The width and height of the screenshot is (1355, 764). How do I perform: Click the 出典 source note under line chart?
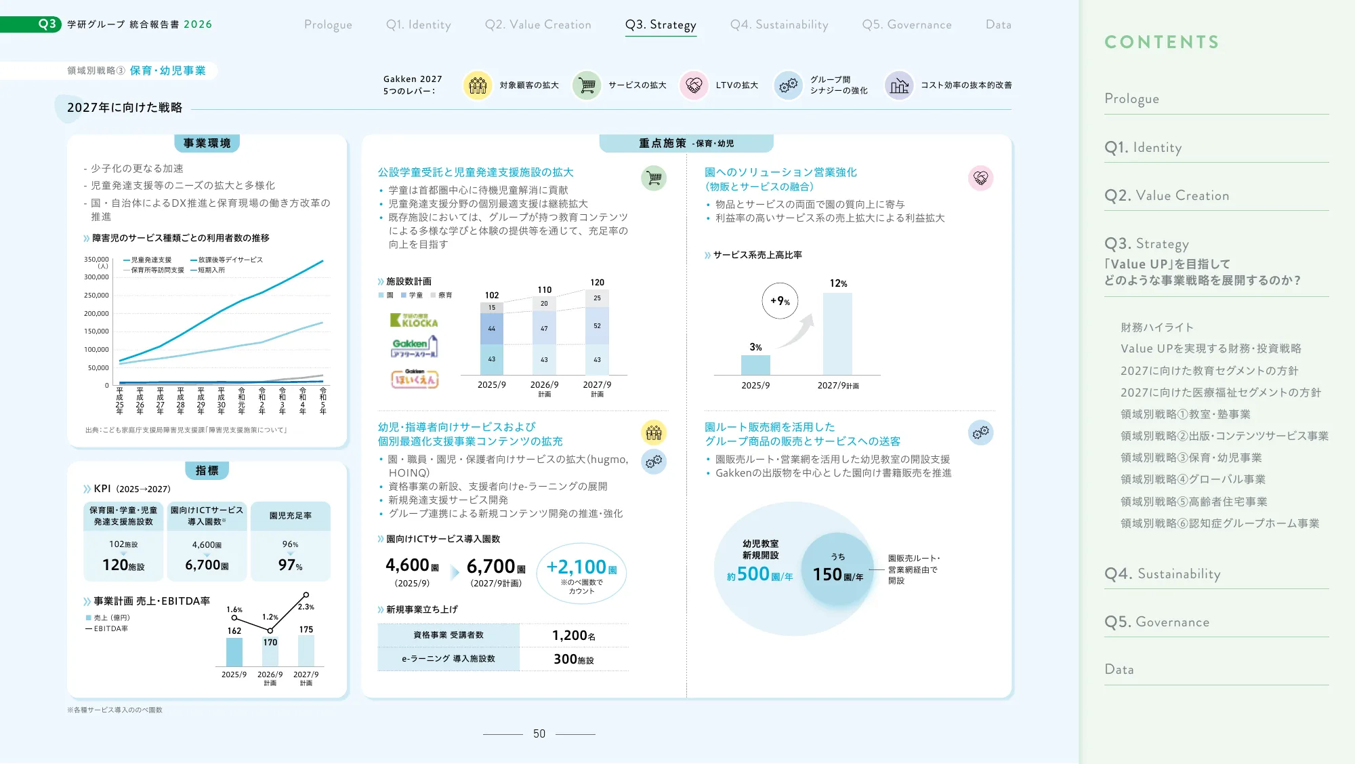[186, 430]
